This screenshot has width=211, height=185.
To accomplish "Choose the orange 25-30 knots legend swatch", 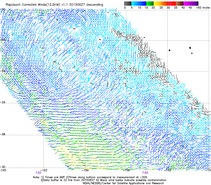I will [165, 3].
